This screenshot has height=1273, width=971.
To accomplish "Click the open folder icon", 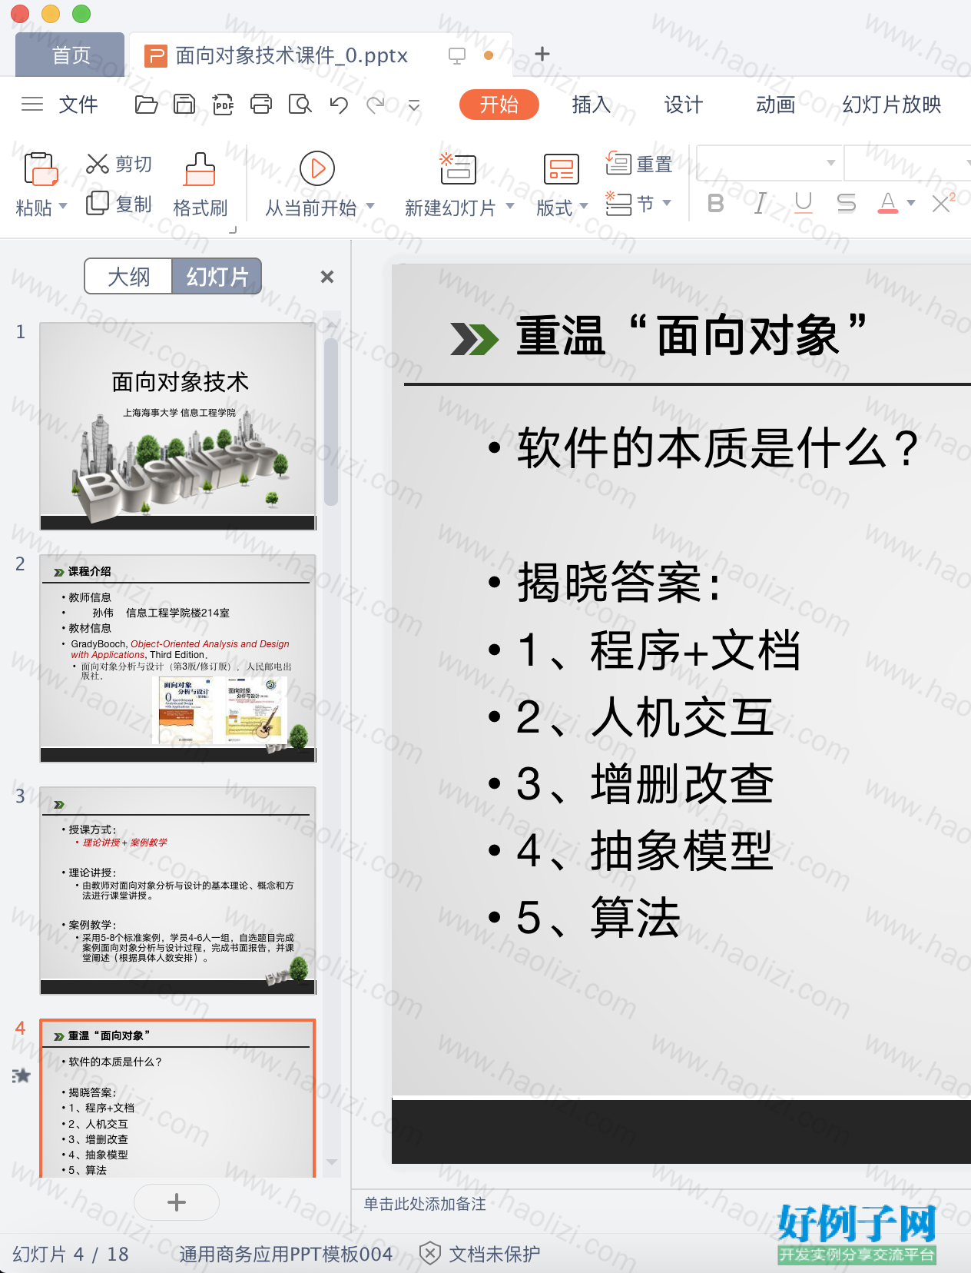I will point(146,104).
